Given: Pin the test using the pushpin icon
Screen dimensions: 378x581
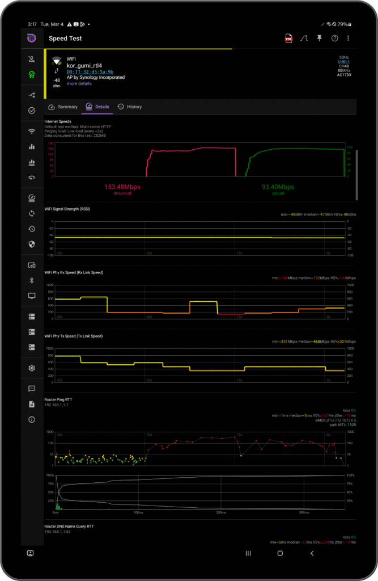Looking at the screenshot, I should click(x=319, y=38).
